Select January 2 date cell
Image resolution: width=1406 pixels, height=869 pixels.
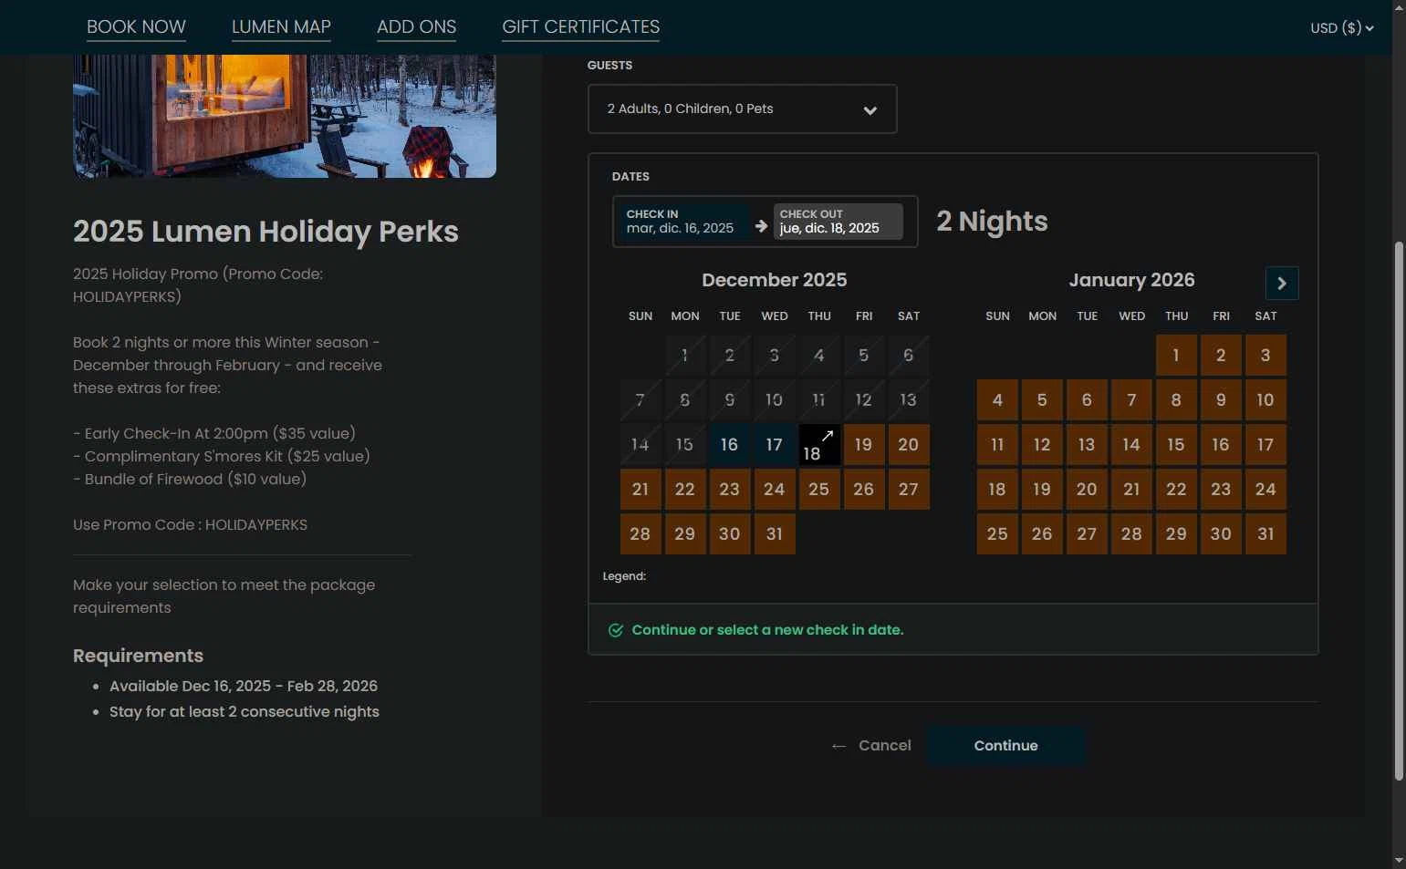tap(1221, 356)
